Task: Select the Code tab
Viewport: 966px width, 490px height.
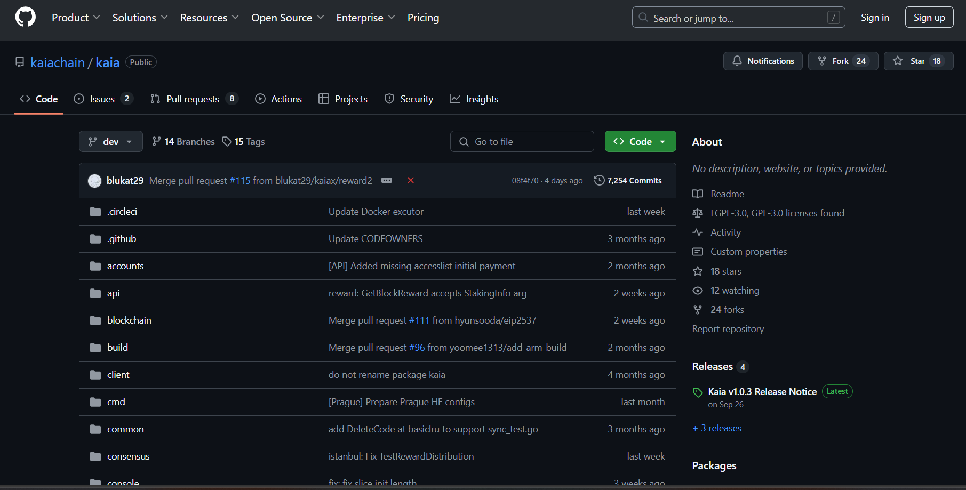Action: (38, 99)
